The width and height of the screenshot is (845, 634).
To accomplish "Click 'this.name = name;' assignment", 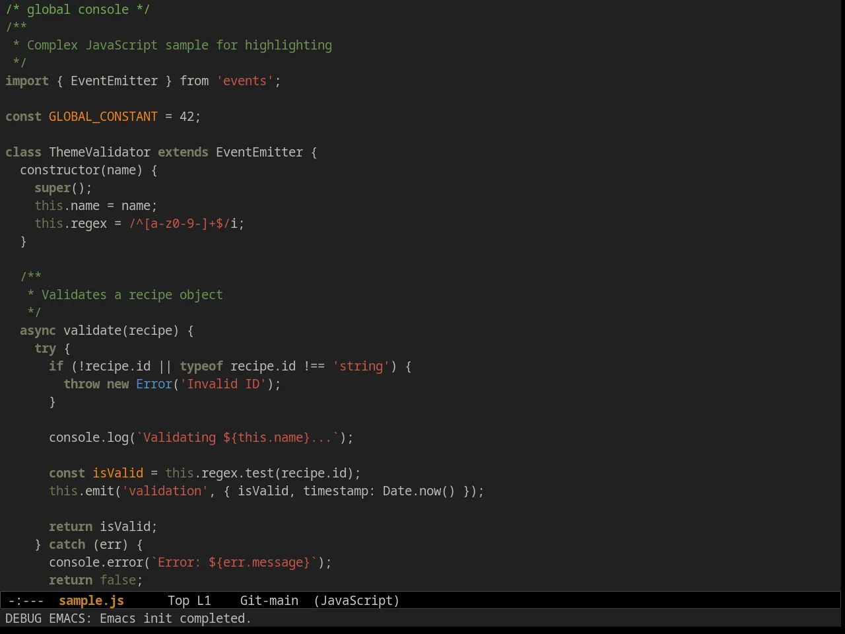I will point(96,205).
